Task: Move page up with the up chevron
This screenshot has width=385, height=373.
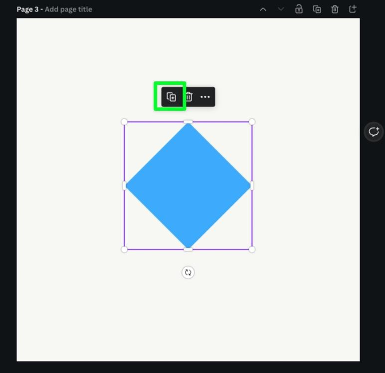Action: pos(263,9)
